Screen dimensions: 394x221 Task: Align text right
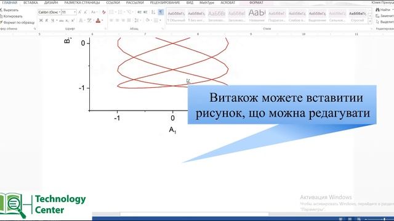pyautogui.click(x=123, y=20)
